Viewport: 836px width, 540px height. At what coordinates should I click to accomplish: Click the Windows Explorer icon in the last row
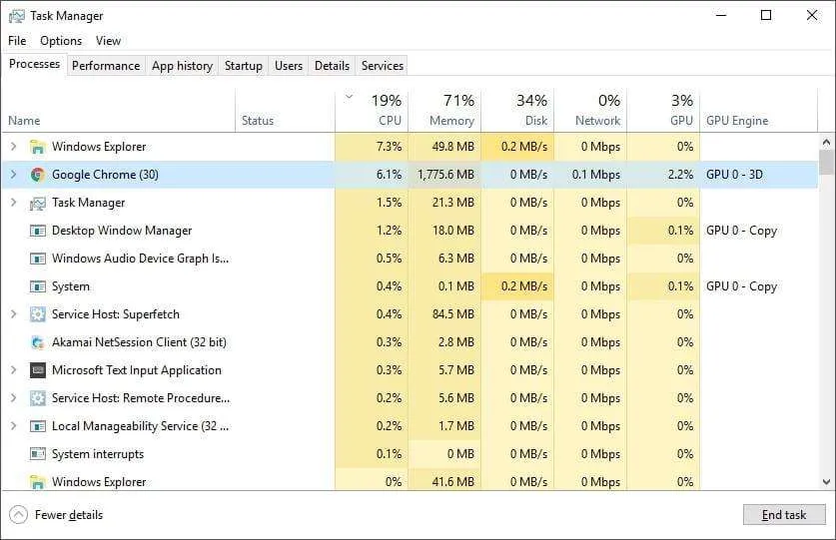[37, 482]
